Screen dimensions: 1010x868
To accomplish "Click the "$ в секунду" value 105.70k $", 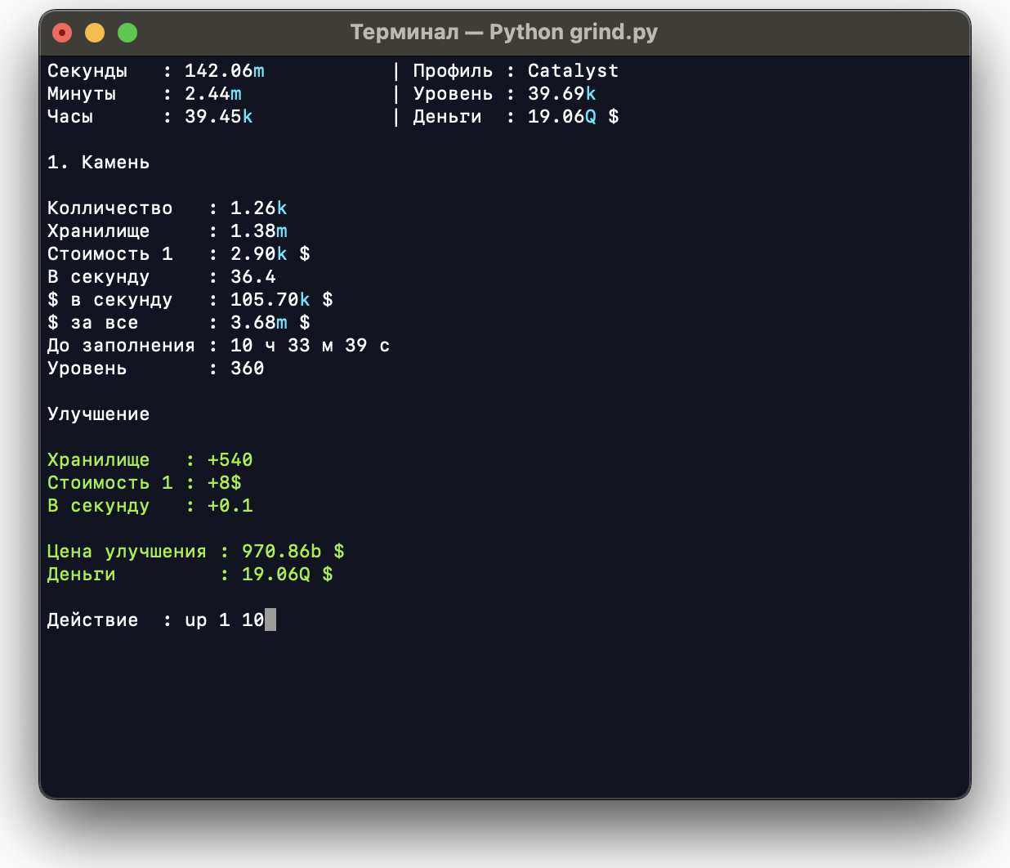I will click(x=281, y=300).
